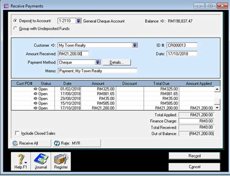Open the Register icon button
Screen dimensions: 230x176
click(x=61, y=161)
